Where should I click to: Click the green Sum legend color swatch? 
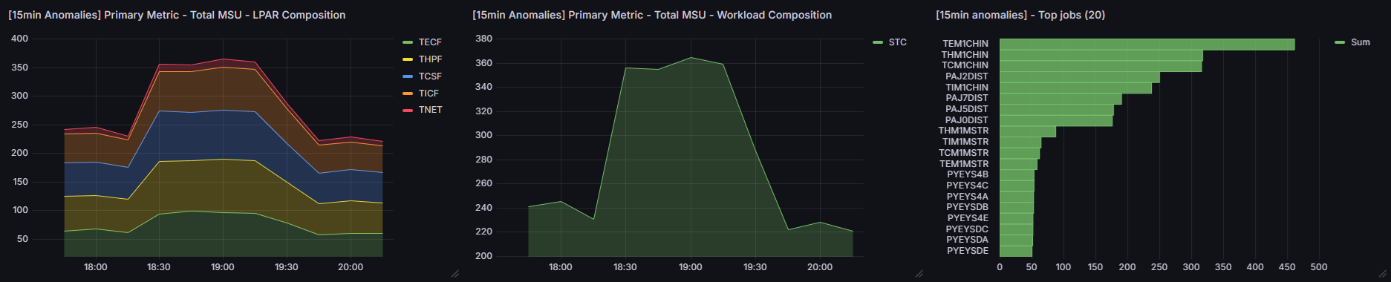tap(1340, 42)
